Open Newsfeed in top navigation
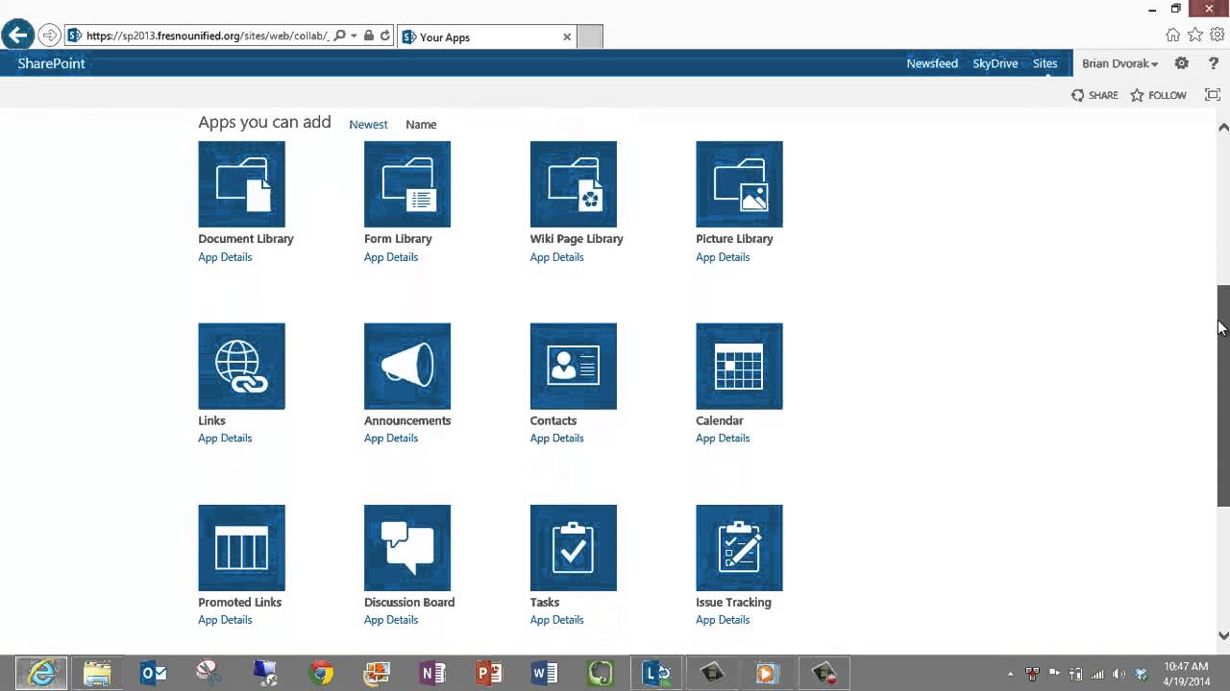 [932, 63]
